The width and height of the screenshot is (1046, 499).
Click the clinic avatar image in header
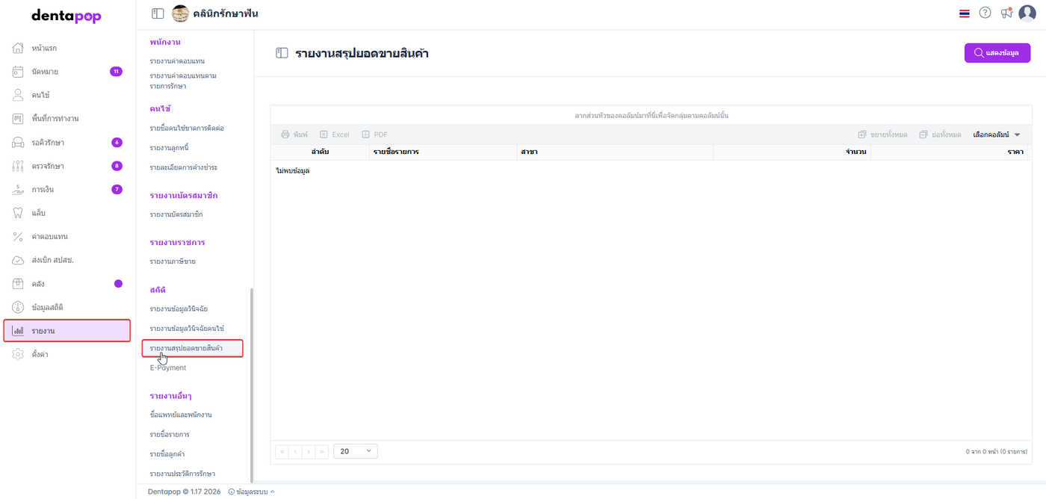pyautogui.click(x=180, y=13)
